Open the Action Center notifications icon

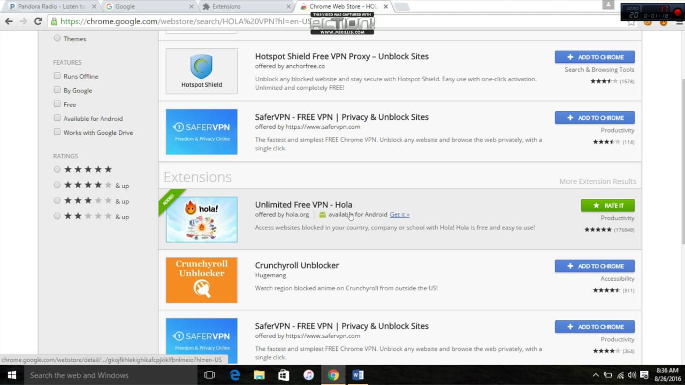click(x=644, y=375)
